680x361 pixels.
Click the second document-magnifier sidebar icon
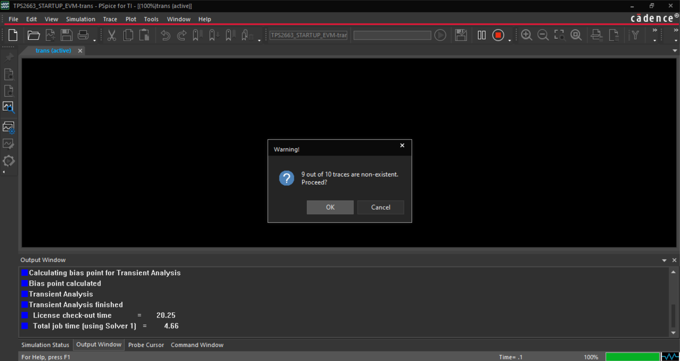point(9,91)
